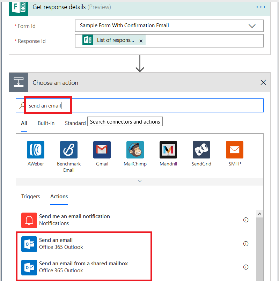The height and width of the screenshot is (281, 279).
Task: Choose Send an email from shared mailbox
Action: pos(83,267)
